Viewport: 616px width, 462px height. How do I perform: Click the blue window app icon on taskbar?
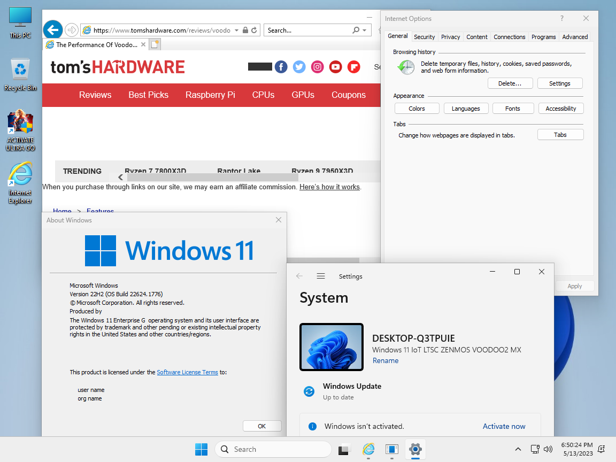(x=391, y=449)
